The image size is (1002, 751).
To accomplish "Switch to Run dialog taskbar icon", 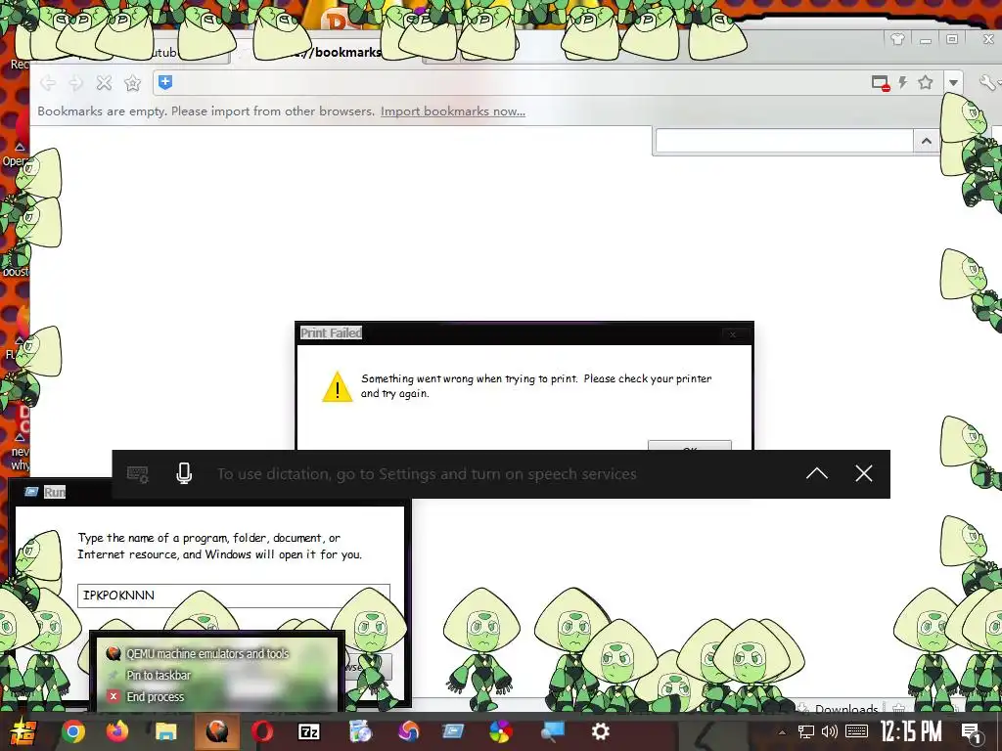I will (x=453, y=731).
